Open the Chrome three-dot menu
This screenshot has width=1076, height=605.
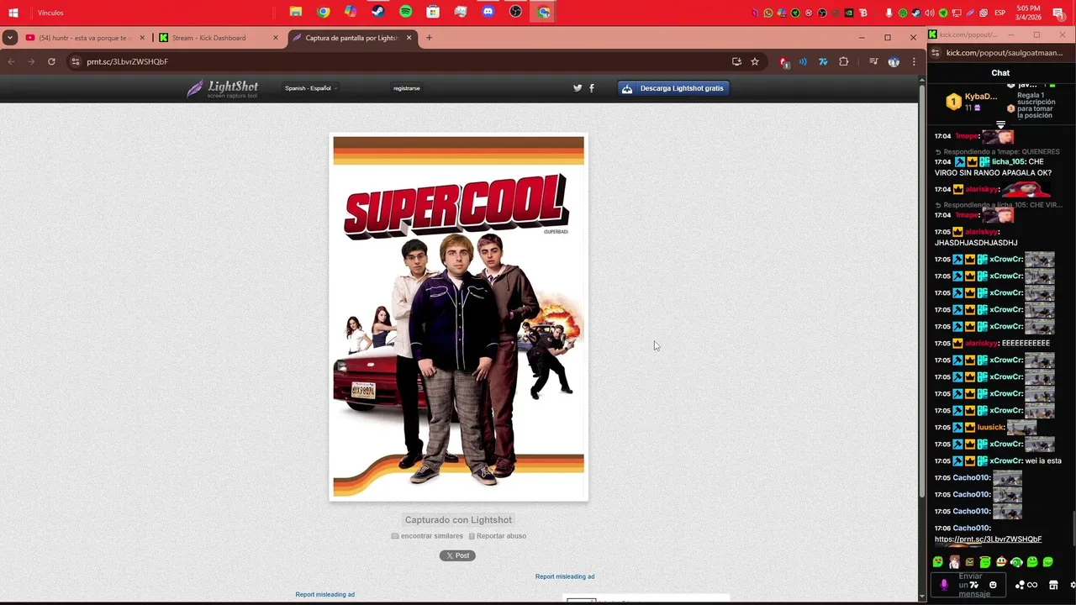click(914, 61)
